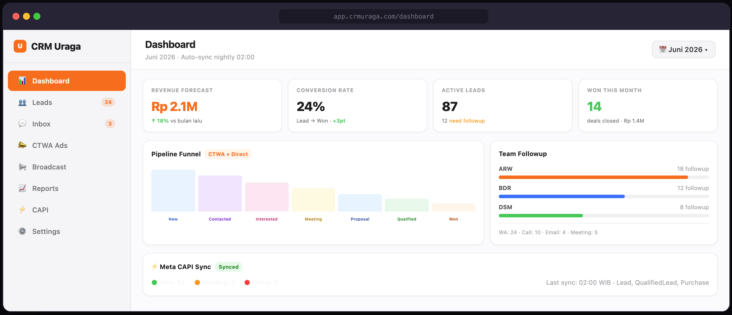Click the New stage funnel bar
This screenshot has height=315, width=732.
click(x=173, y=191)
